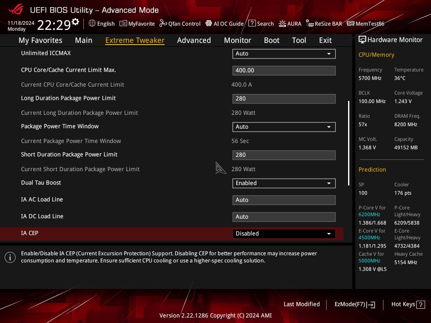
Task: Switch to the Exit tab
Action: 325,40
